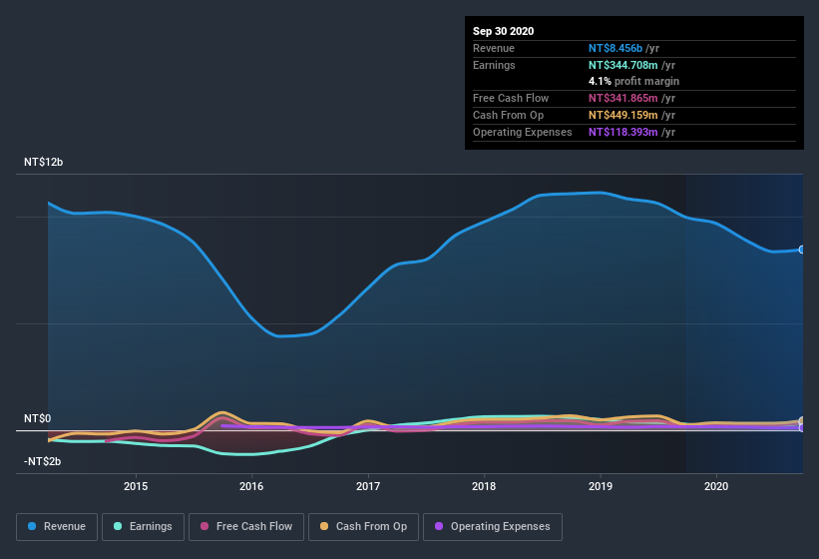Click the blue Revenue legend dot
The width and height of the screenshot is (819, 559).
pos(32,526)
